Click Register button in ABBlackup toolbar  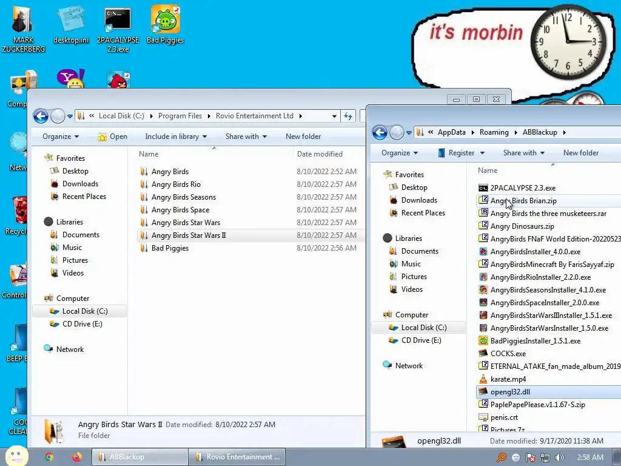[456, 152]
